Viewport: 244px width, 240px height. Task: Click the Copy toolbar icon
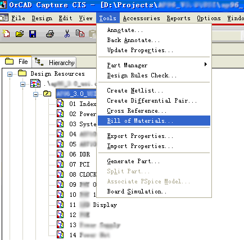(x=80, y=34)
